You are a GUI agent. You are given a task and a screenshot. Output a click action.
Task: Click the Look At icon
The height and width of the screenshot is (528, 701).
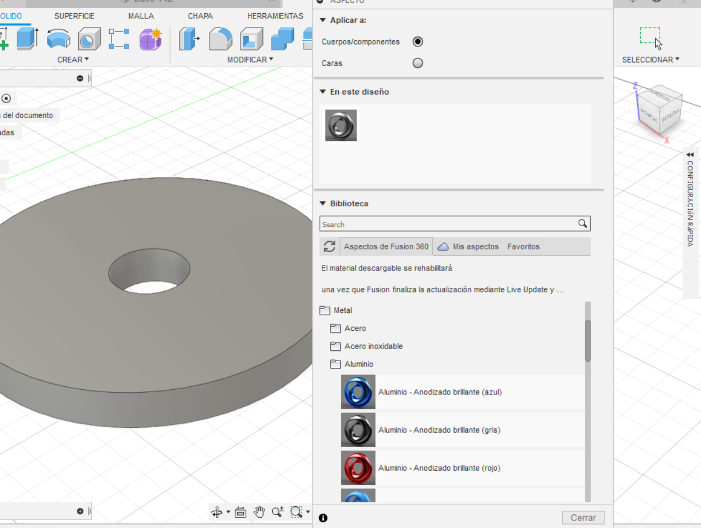pyautogui.click(x=241, y=512)
